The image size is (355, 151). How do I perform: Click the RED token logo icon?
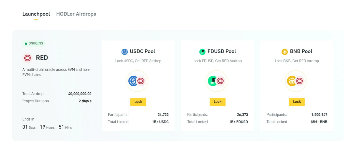tap(27, 58)
